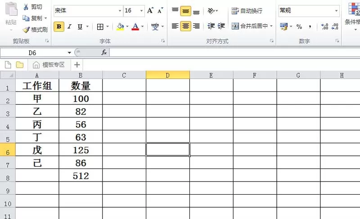Select the cell with value 125
Image resolution: width=360 pixels, height=219 pixels.
(x=81, y=150)
